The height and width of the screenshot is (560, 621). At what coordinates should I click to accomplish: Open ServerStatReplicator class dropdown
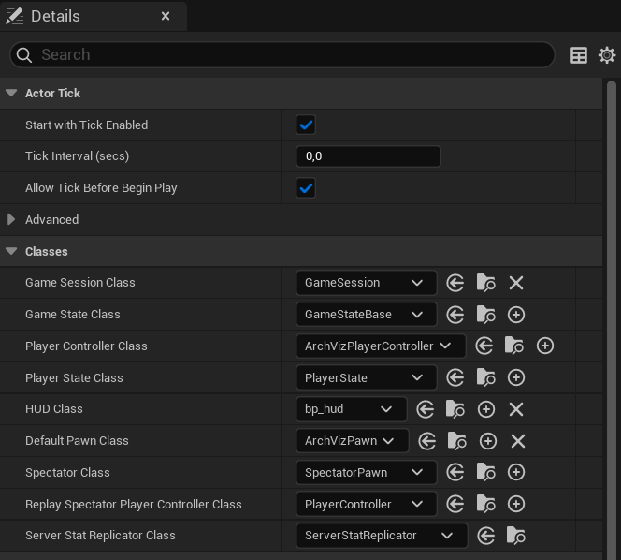click(382, 536)
